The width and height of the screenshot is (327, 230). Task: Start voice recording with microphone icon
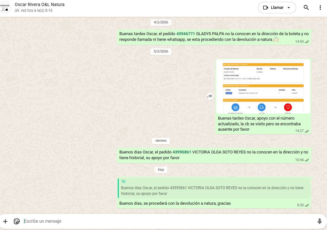pyautogui.click(x=319, y=221)
